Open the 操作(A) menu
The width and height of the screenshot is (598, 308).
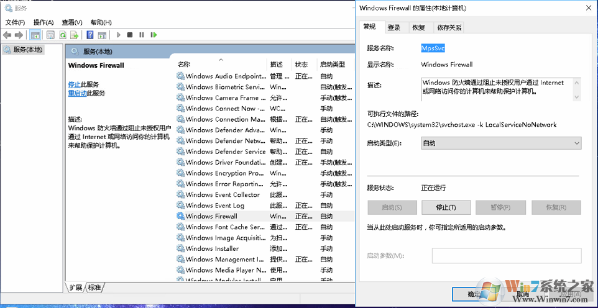44,22
